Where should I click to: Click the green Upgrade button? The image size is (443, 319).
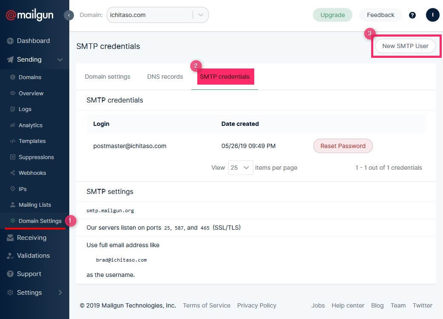(332, 15)
